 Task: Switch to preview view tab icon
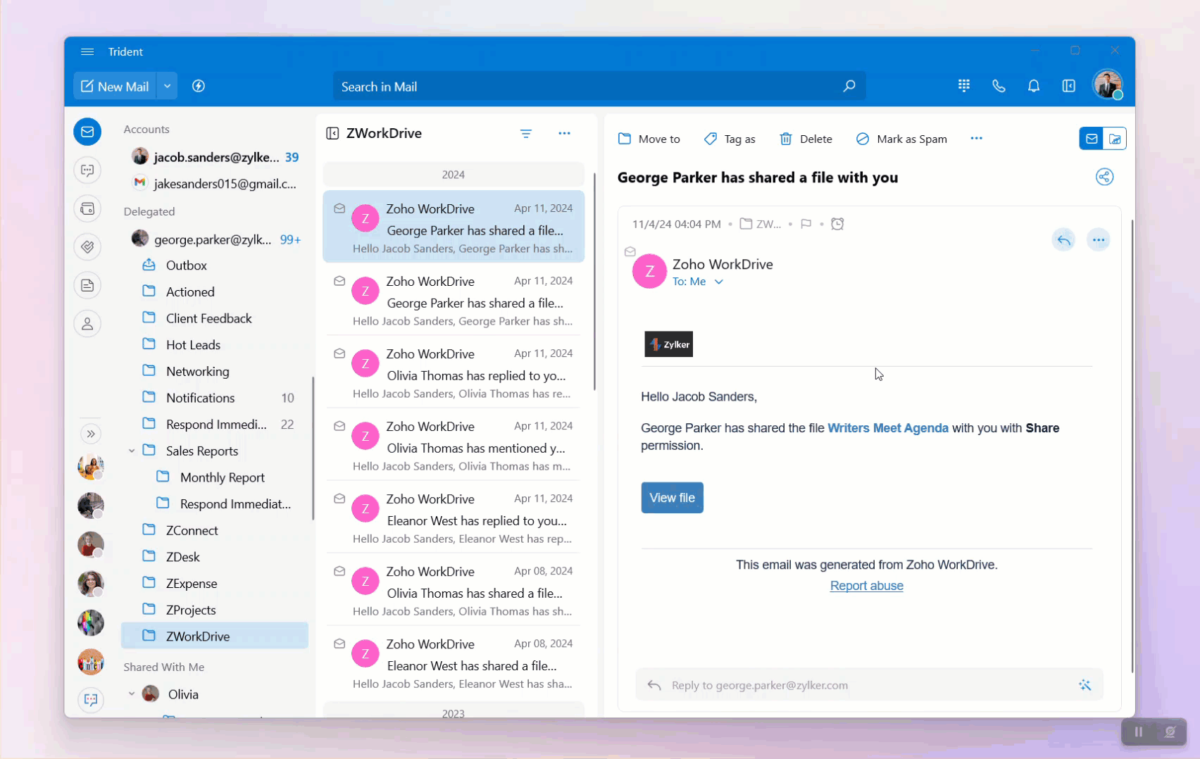(1115, 139)
